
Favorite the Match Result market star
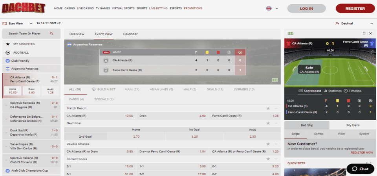pos(268,108)
